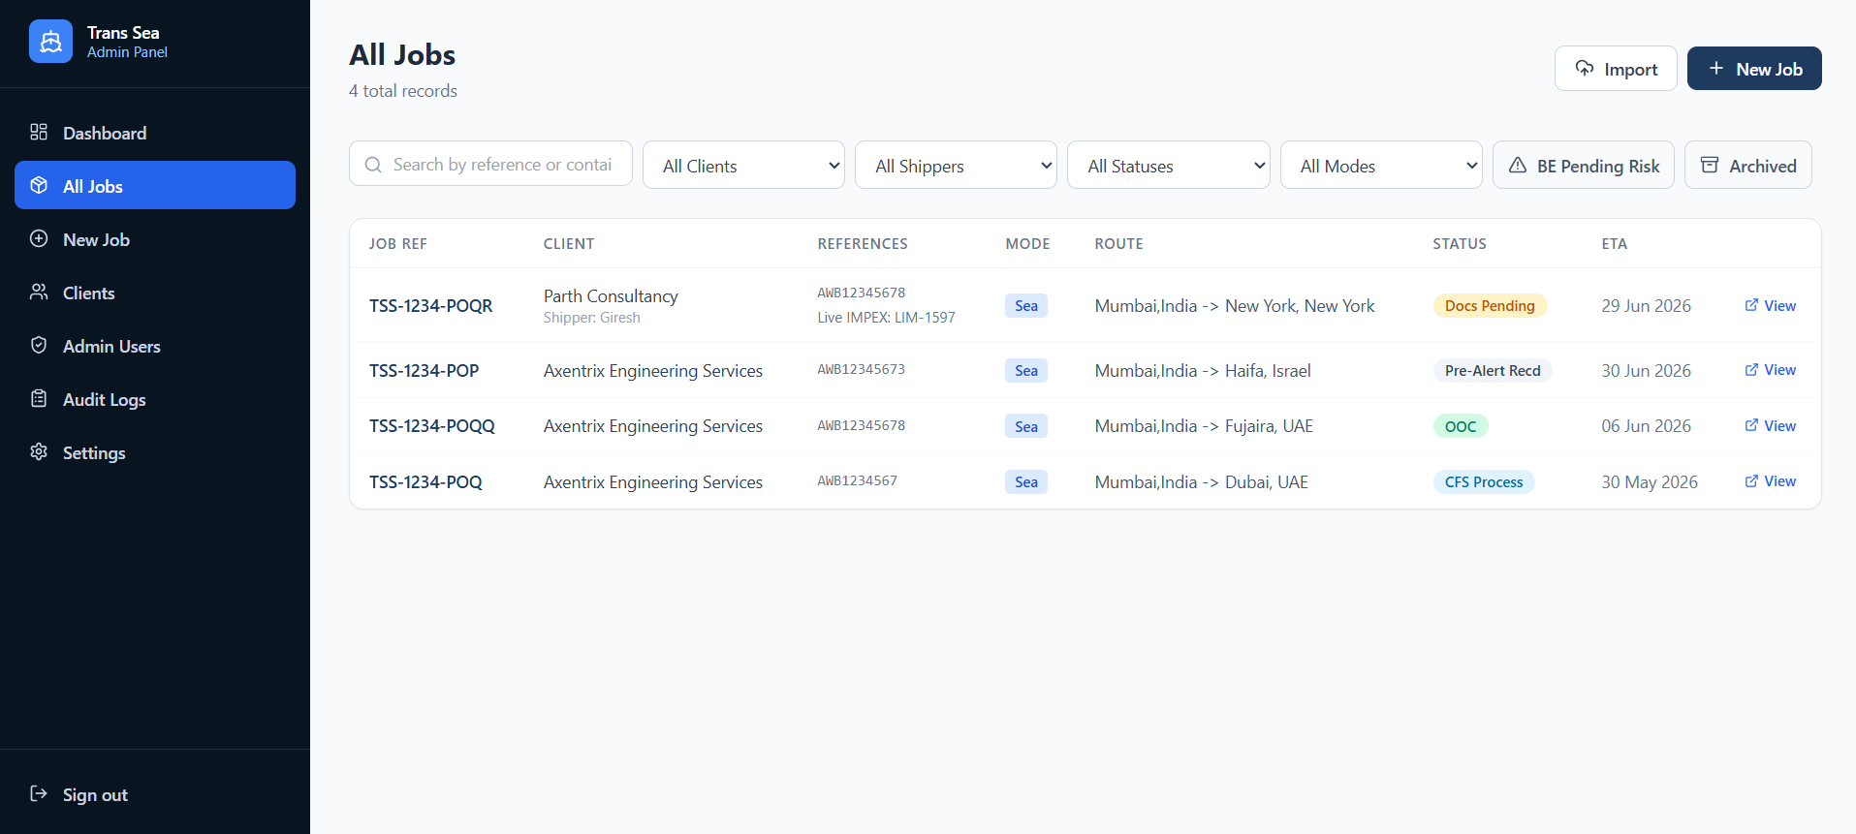Click job ref TSS-1234-POP
This screenshot has height=834, width=1856.
424,370
